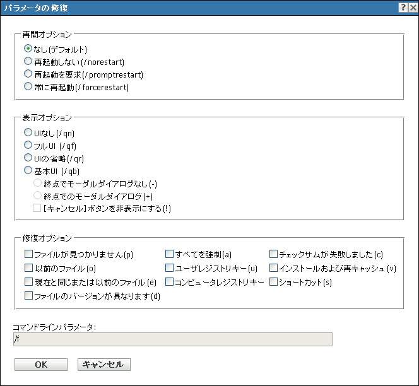Toggle ユーザレジストリキー(u) checkbox
The width and height of the screenshot is (419, 386).
click(x=170, y=268)
